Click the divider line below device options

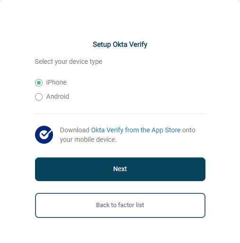tap(120, 113)
